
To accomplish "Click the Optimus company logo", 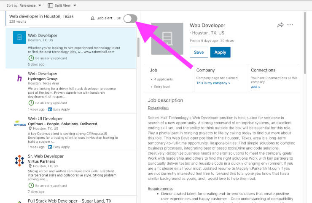I will click(x=20, y=124).
